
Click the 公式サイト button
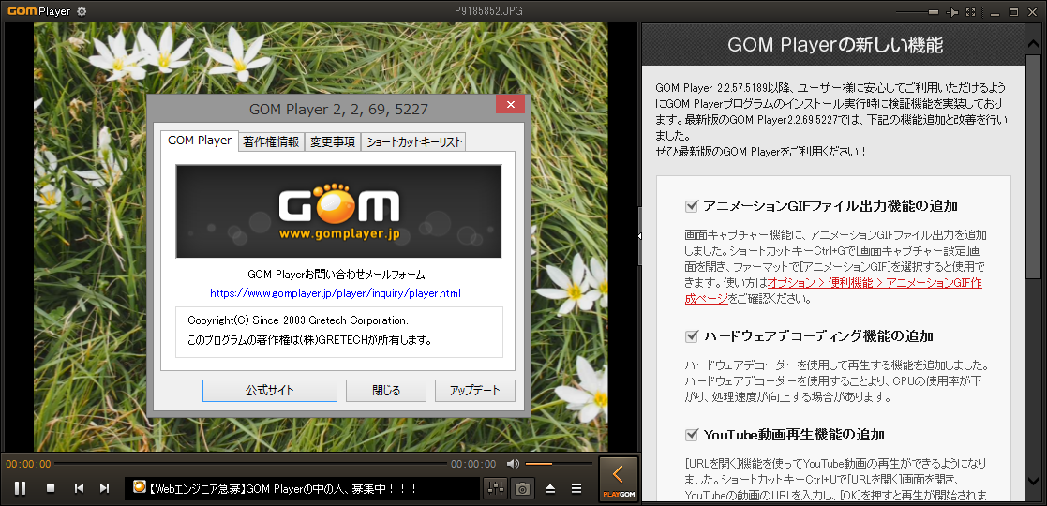click(x=270, y=391)
